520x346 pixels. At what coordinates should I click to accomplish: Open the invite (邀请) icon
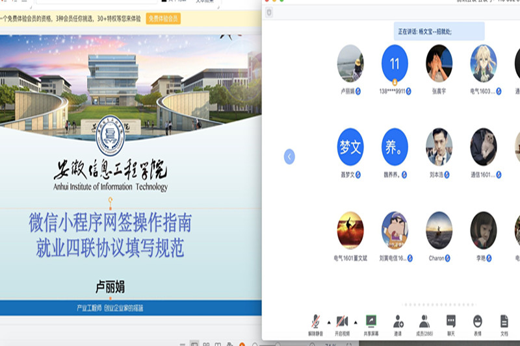[398, 323]
